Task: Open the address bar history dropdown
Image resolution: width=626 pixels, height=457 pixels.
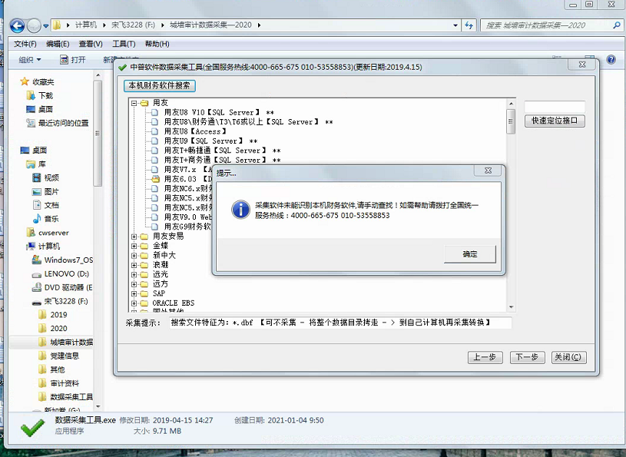Action: tap(455, 25)
